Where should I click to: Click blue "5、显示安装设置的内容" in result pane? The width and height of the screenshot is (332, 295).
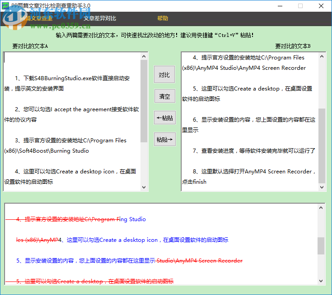[x=45, y=261]
